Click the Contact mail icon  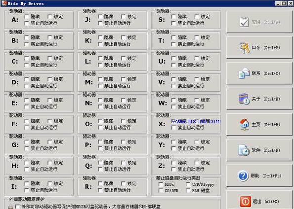[x=244, y=73]
